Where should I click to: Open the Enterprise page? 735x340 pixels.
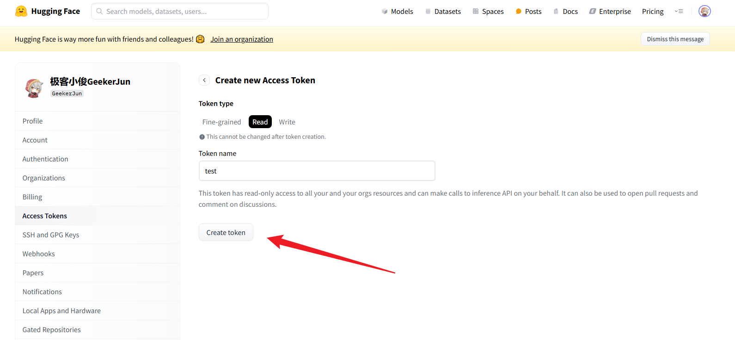point(610,11)
